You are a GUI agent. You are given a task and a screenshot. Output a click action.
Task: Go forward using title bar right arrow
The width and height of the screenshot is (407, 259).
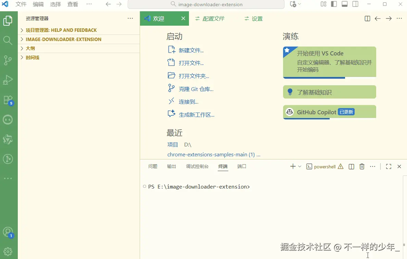[x=119, y=4]
